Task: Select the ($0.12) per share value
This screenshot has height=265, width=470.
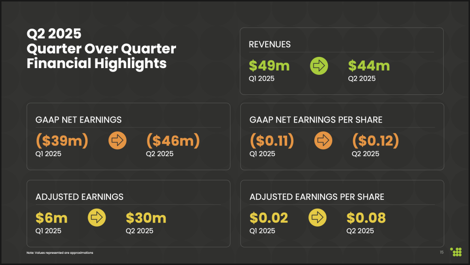Action: click(x=375, y=141)
